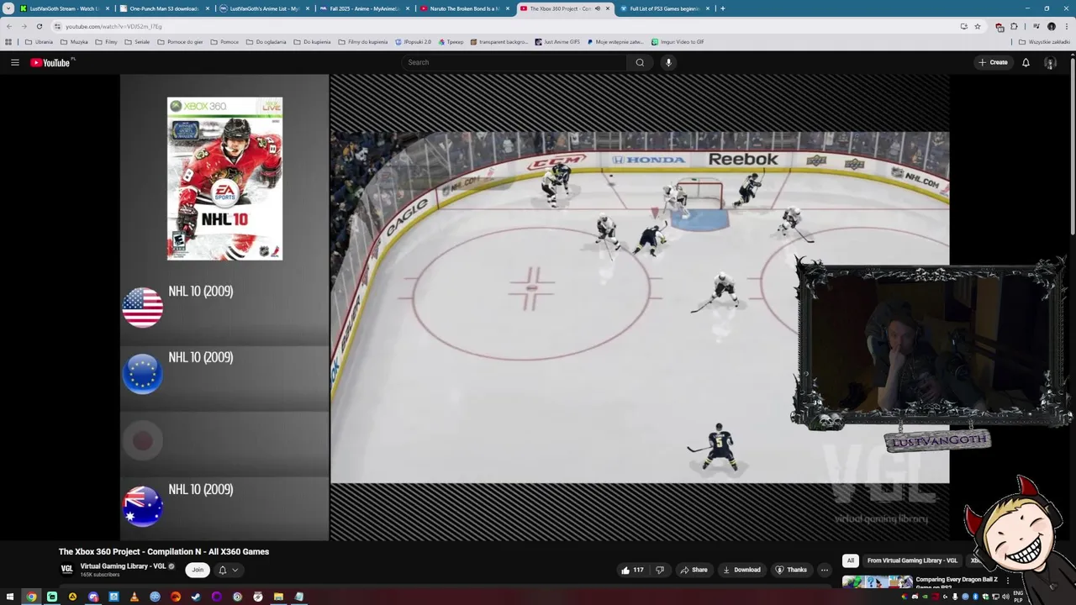Open File Explorer from the taskbar
Image resolution: width=1076 pixels, height=605 pixels.
point(278,597)
